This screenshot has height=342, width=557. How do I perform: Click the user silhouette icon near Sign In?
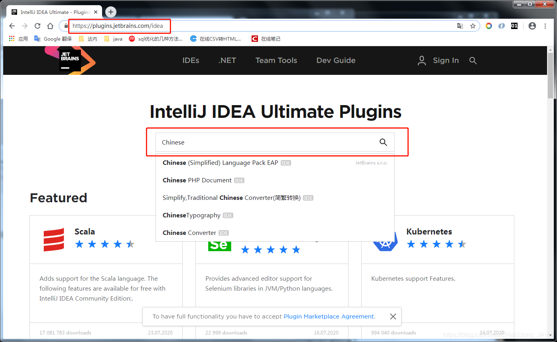(421, 61)
